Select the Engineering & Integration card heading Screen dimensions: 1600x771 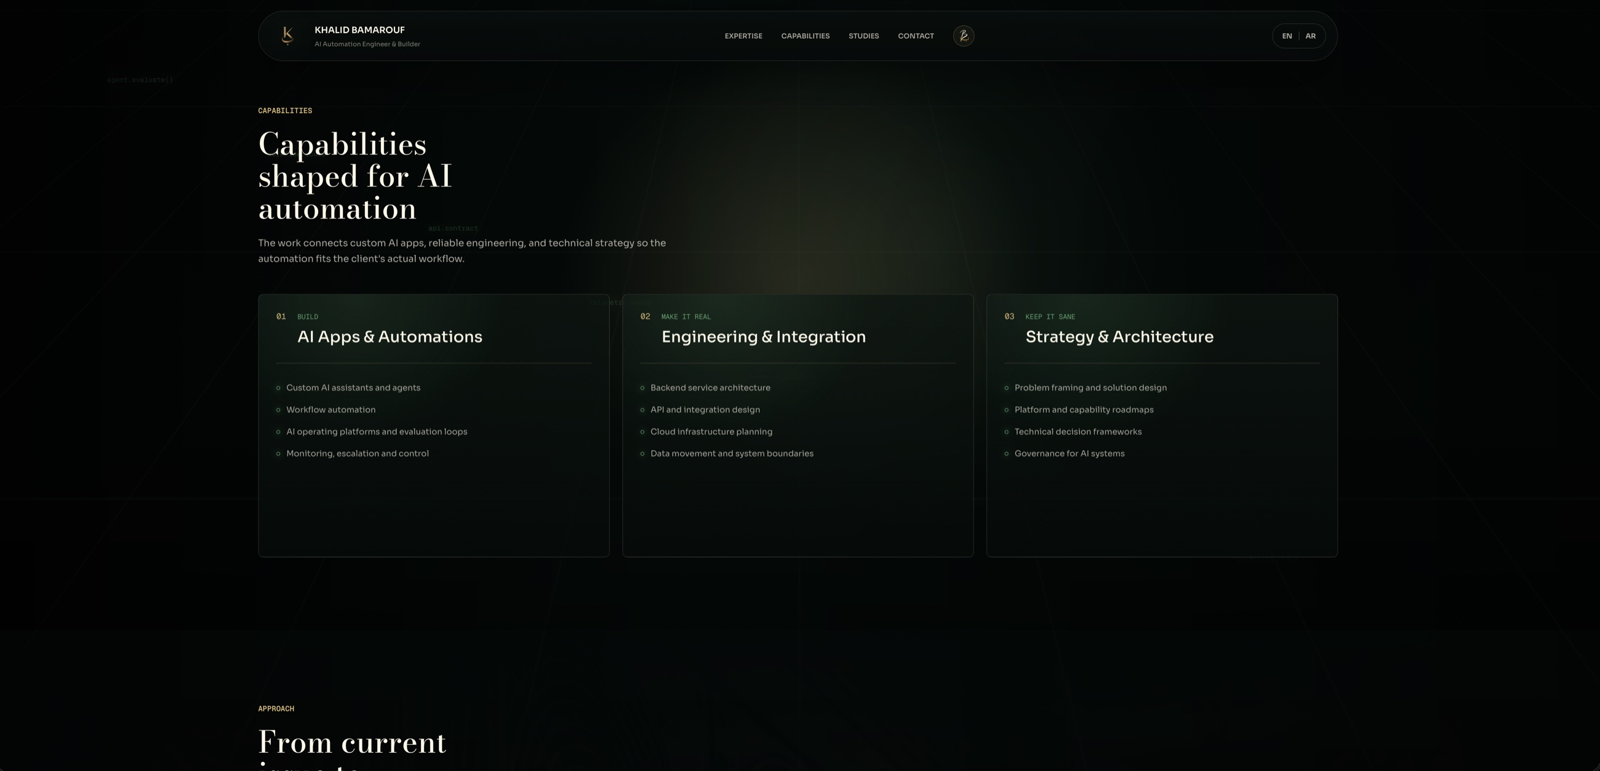coord(763,337)
